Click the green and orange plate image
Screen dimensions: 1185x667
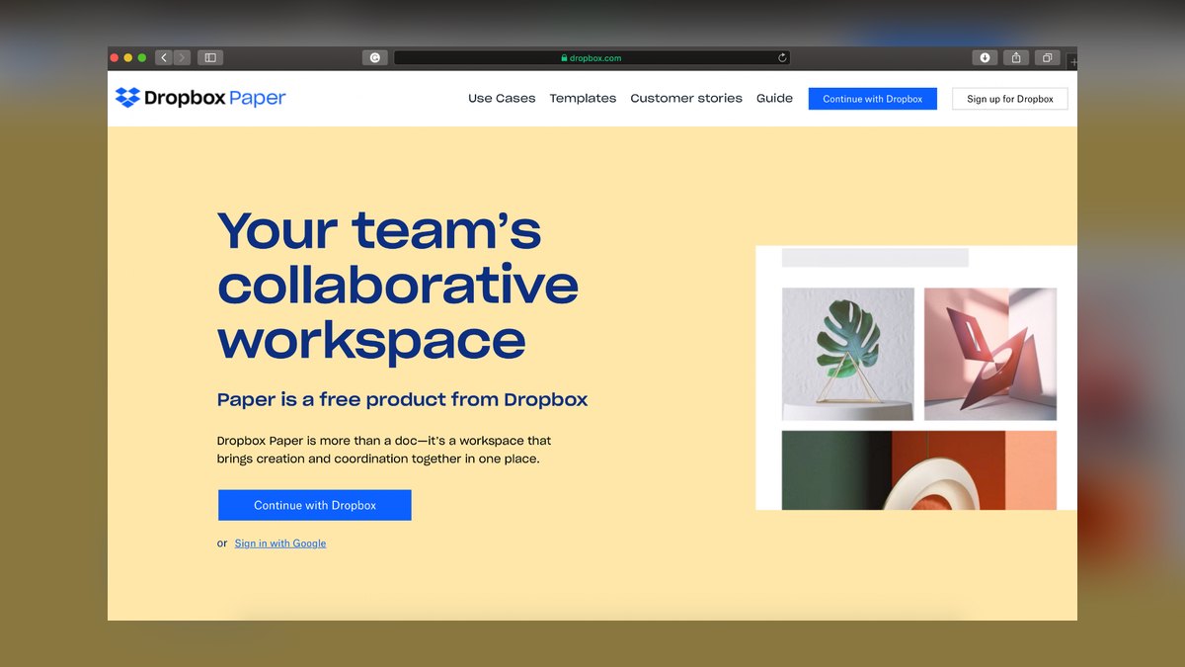919,470
